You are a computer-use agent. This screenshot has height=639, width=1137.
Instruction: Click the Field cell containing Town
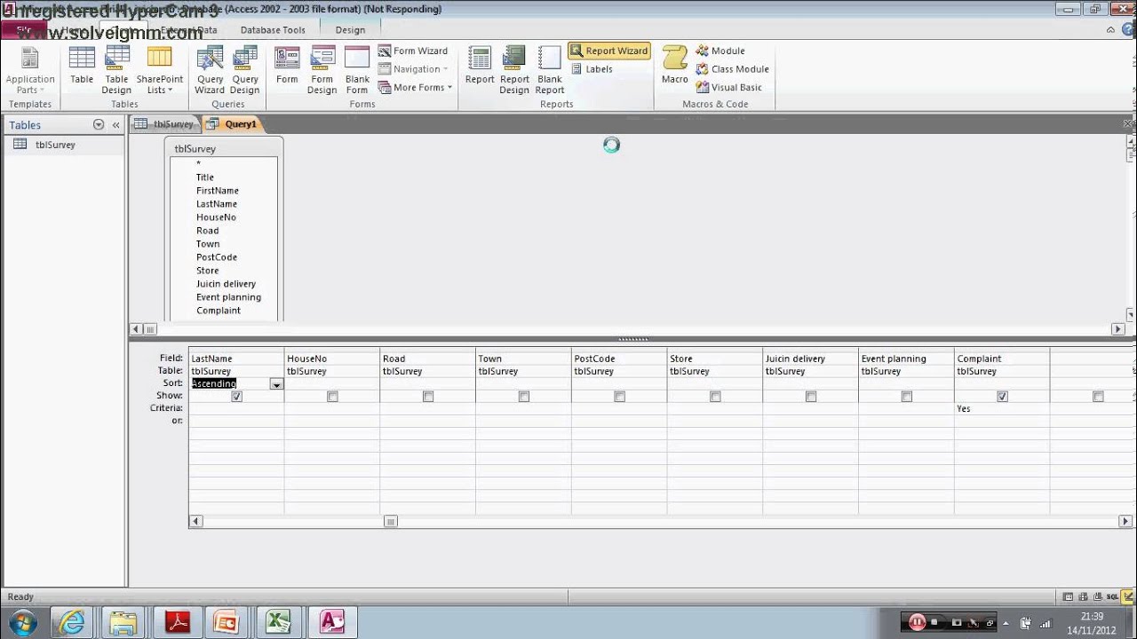523,359
